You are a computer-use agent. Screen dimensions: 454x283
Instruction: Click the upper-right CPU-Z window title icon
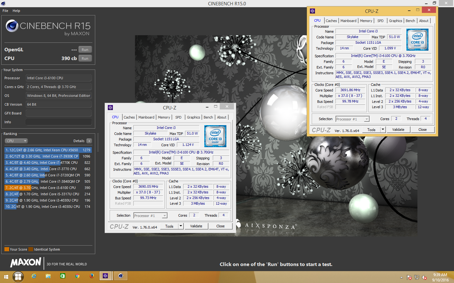pyautogui.click(x=312, y=11)
